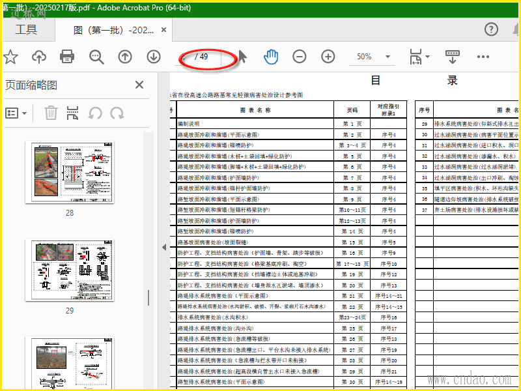Image resolution: width=521 pixels, height=391 pixels.
Task: Select page 28 thumbnail
Action: point(70,172)
